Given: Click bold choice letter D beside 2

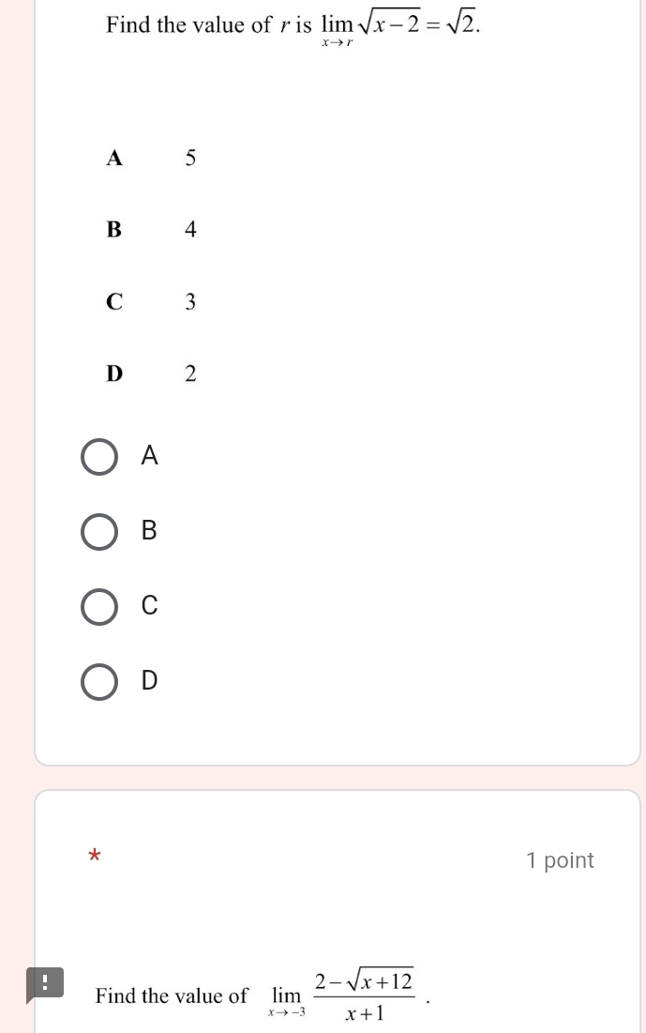Looking at the screenshot, I should [x=114, y=373].
